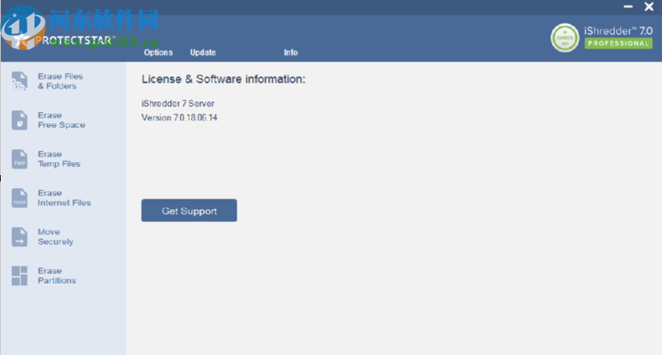Screen dimensions: 662x355
Task: Click the Erase Partitions grid icon
Action: 19,276
